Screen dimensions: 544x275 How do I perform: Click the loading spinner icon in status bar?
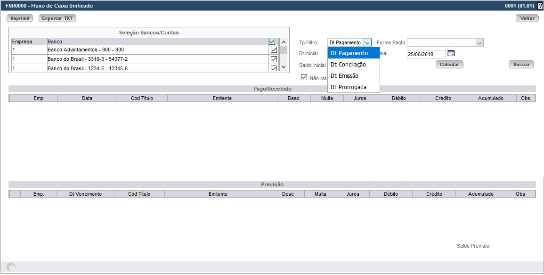(x=11, y=267)
